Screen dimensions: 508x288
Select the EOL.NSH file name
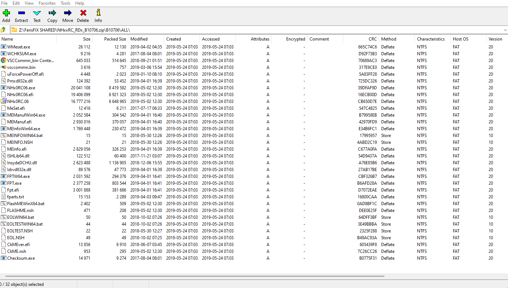pos(15,238)
